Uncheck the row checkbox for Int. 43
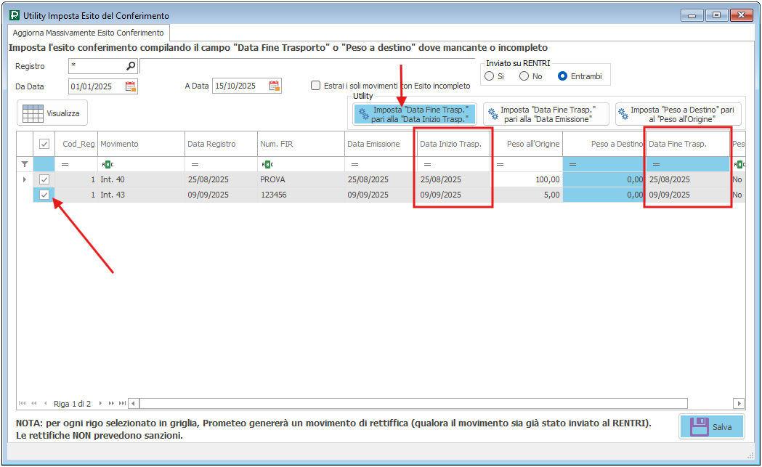 pos(44,195)
